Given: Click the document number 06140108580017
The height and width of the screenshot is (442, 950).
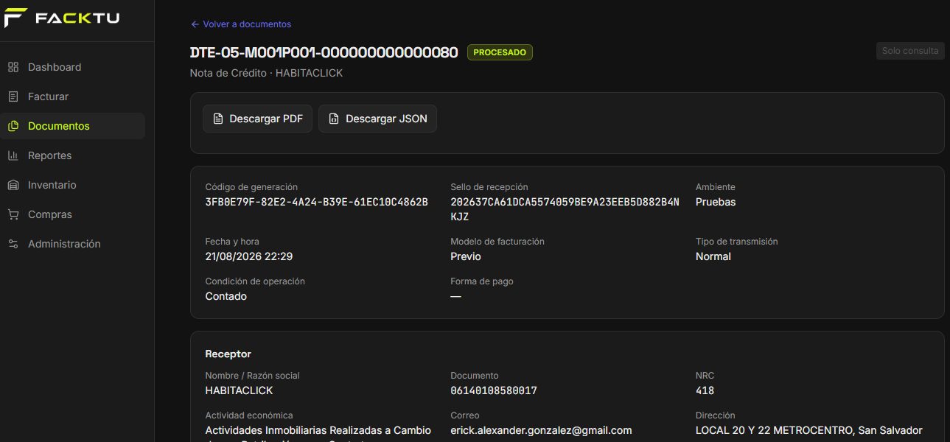Looking at the screenshot, I should coord(494,390).
